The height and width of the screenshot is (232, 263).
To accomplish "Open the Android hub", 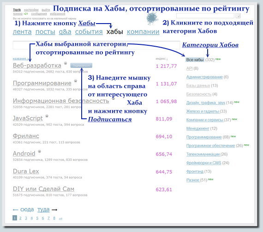I will pyautogui.click(x=24, y=153).
